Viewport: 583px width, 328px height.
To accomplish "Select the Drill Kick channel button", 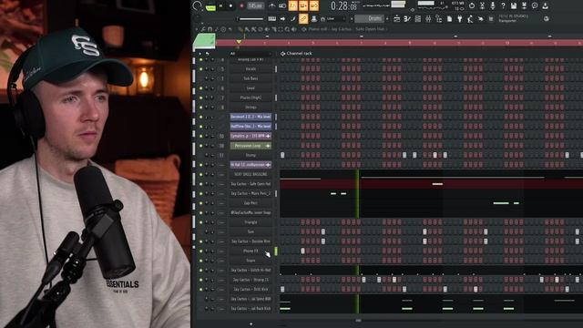I will coord(251,290).
